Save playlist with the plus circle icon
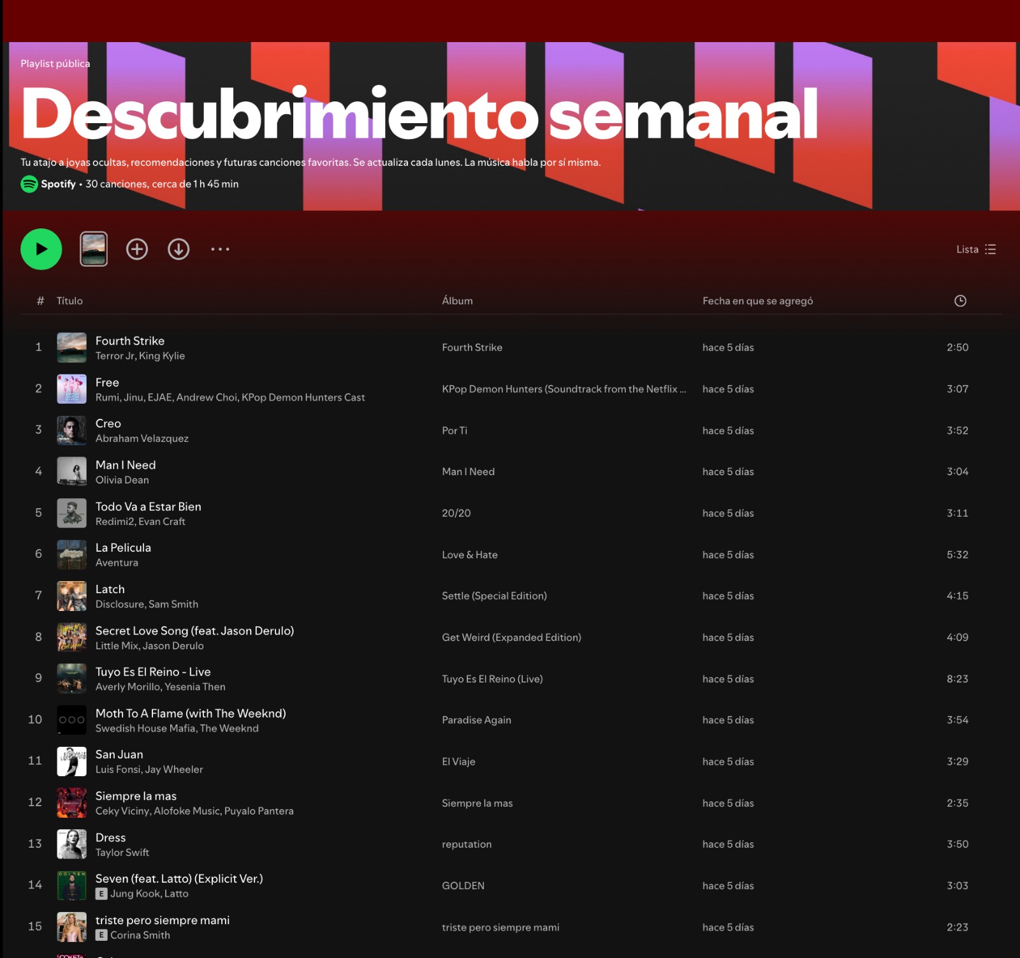Viewport: 1020px width, 958px height. [x=137, y=249]
